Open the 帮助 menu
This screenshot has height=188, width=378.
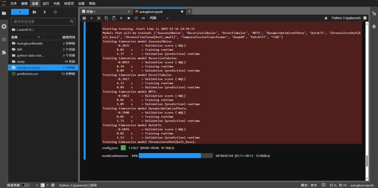92,3
